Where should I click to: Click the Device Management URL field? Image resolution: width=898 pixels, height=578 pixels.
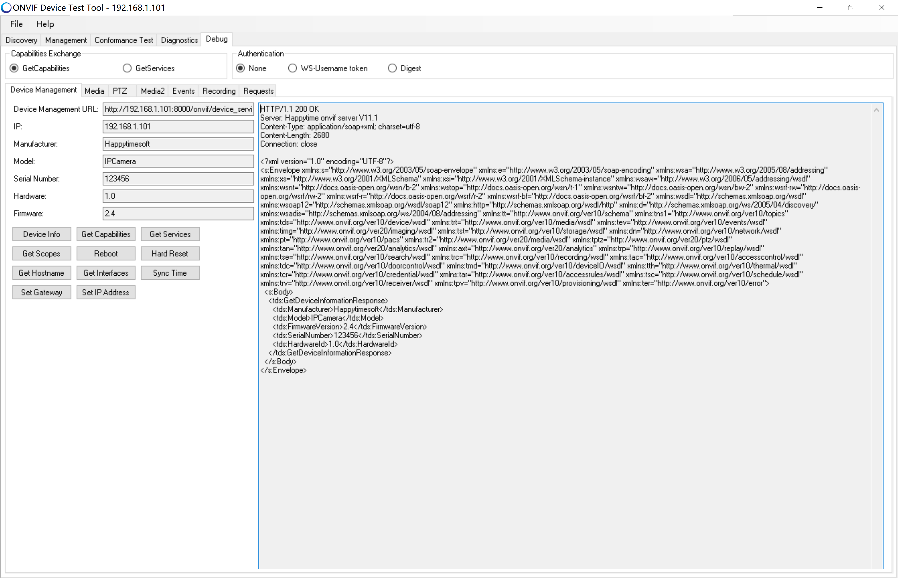click(x=178, y=109)
